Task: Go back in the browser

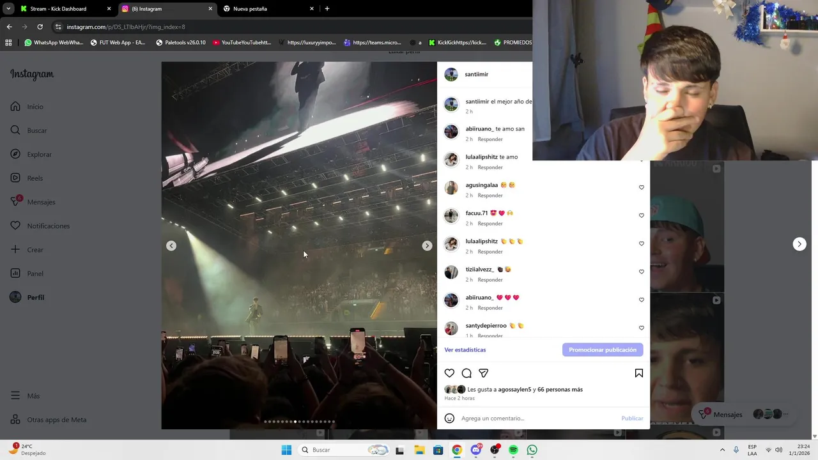Action: tap(9, 27)
